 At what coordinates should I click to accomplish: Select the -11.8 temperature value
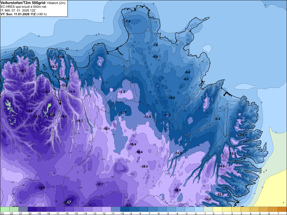click(241, 135)
